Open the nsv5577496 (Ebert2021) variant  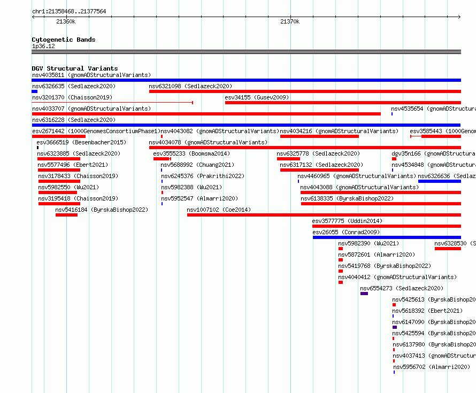73,165
